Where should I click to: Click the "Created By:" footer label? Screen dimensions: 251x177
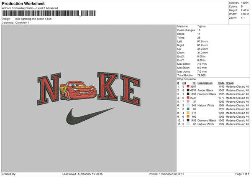[9, 174]
